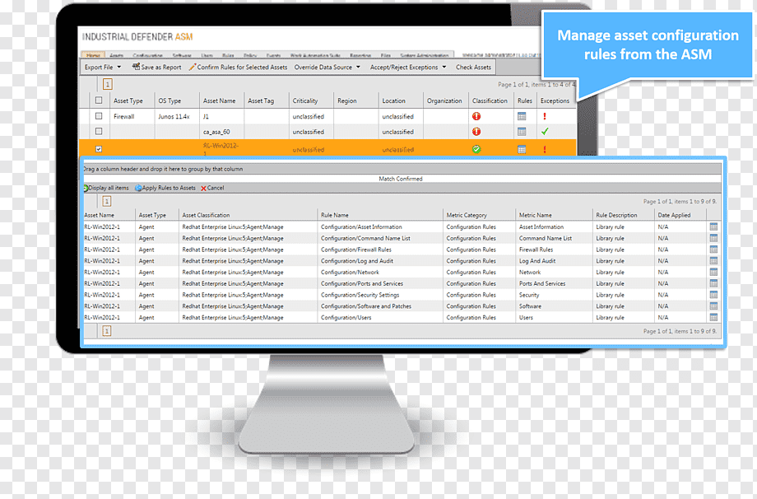Open the grid icon for the Configuration/Users row
757x499 pixels.
pyautogui.click(x=713, y=317)
